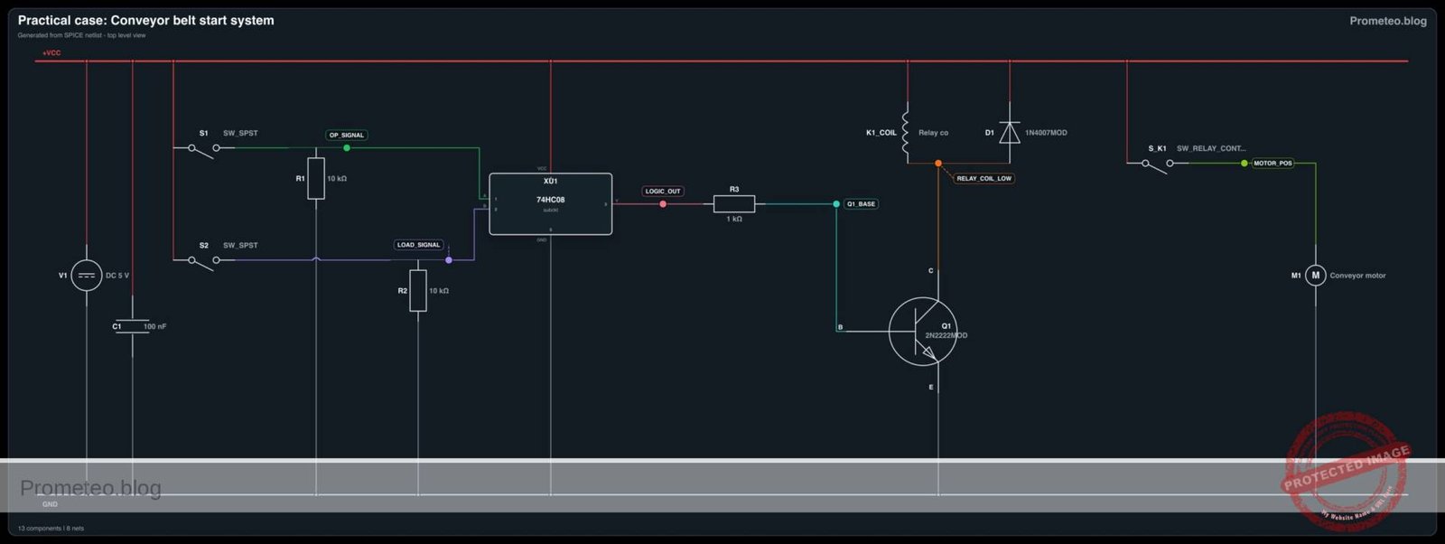Select the MOTOR_POS net label
This screenshot has height=544, width=1445.
pyautogui.click(x=1273, y=164)
